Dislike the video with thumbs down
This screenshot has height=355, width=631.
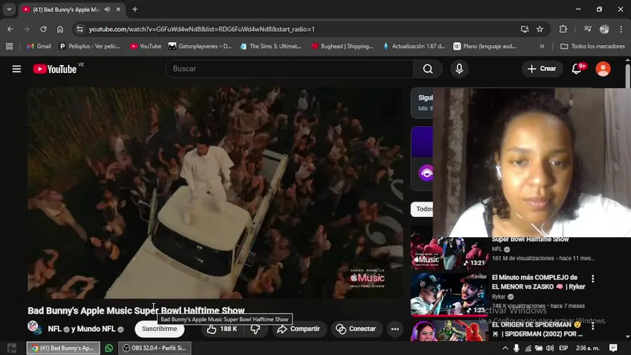(255, 329)
